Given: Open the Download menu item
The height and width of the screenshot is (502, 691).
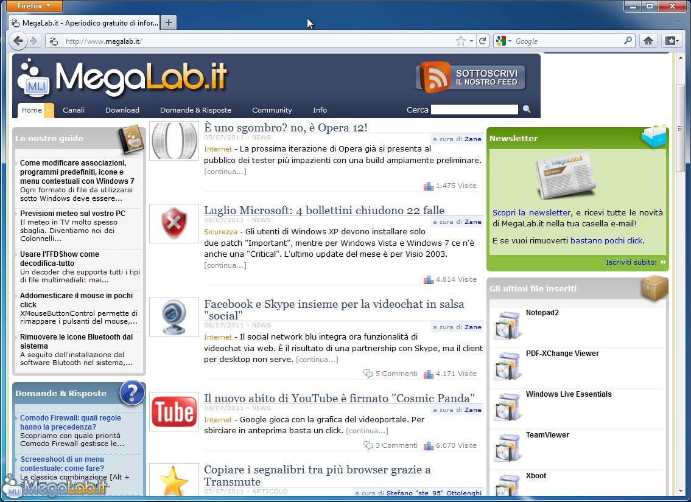Looking at the screenshot, I should 122,110.
